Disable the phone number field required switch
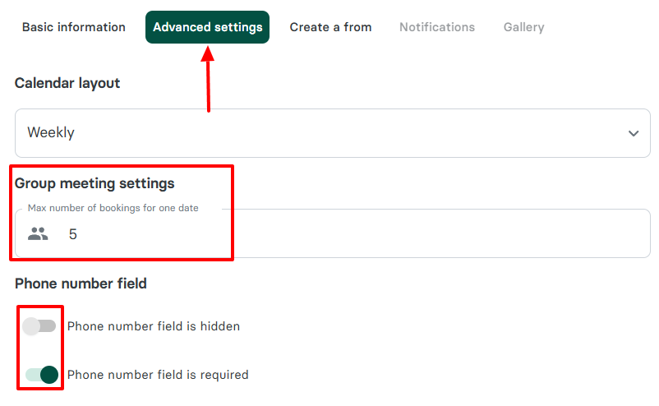This screenshot has width=659, height=406. pyautogui.click(x=40, y=375)
